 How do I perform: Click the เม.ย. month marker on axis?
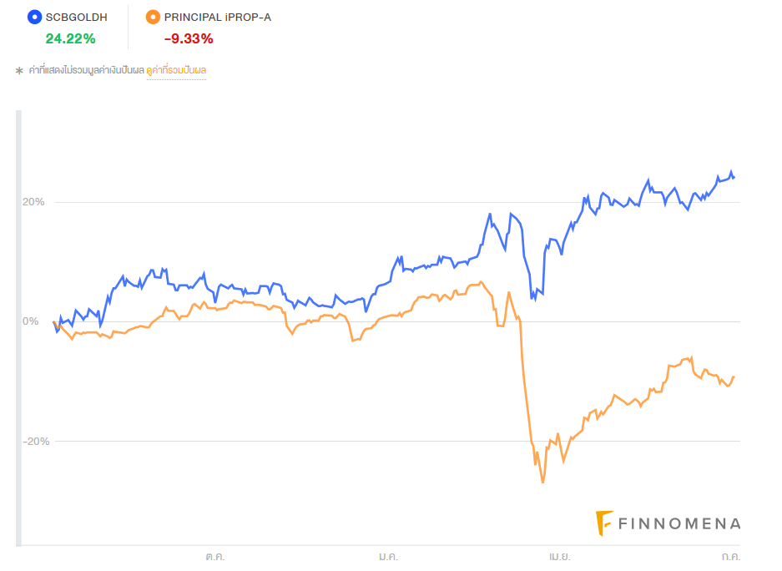(x=559, y=556)
